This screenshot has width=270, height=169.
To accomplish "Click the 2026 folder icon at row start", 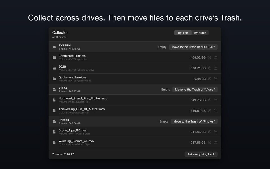I will (x=54, y=68).
